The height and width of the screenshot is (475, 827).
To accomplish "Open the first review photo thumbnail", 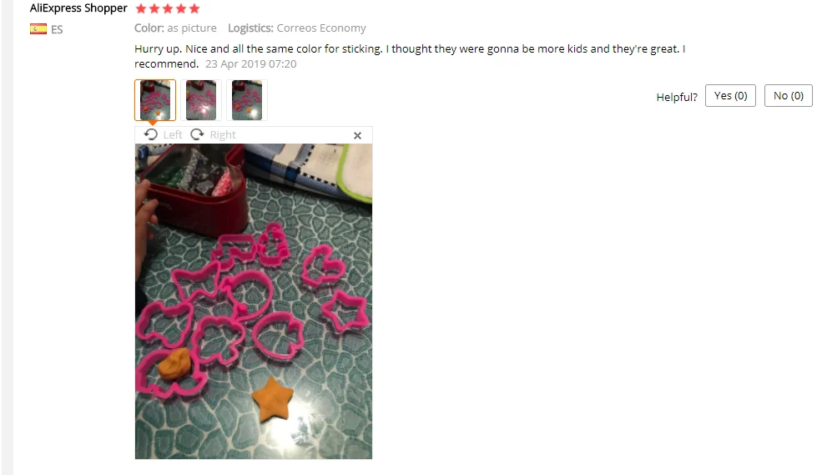I will pyautogui.click(x=155, y=100).
